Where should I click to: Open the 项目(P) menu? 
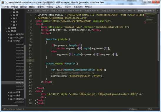pyautogui.click(x=68, y=7)
